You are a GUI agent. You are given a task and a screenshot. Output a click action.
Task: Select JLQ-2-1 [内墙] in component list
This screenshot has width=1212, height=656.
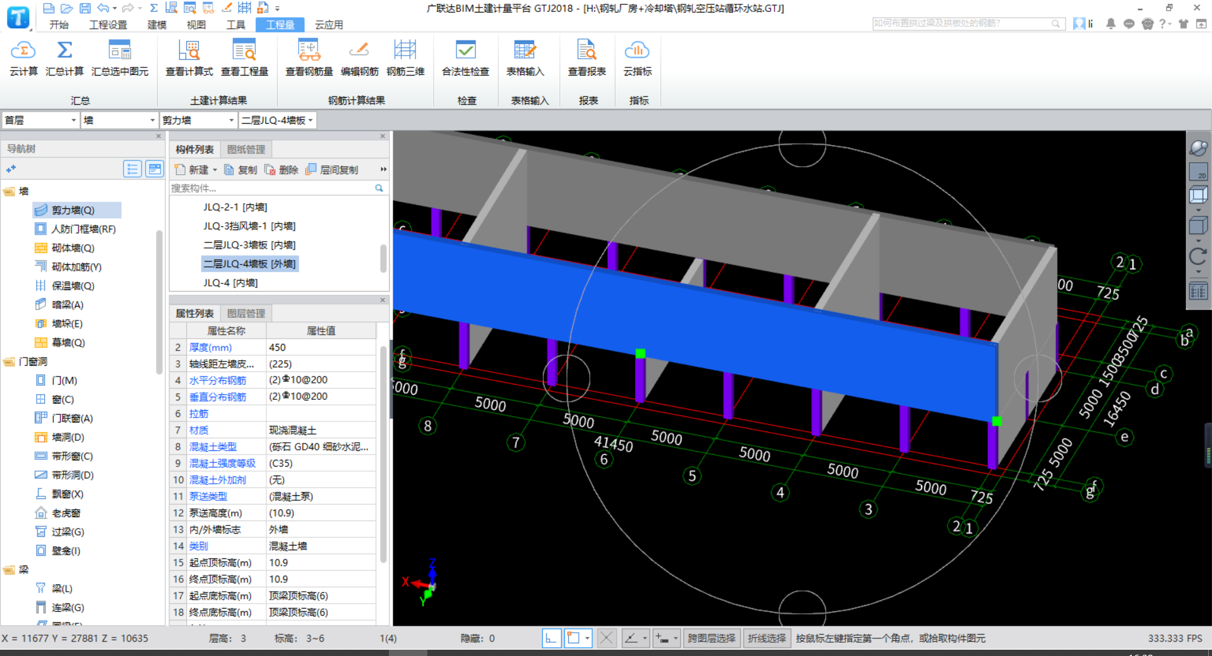(x=235, y=207)
